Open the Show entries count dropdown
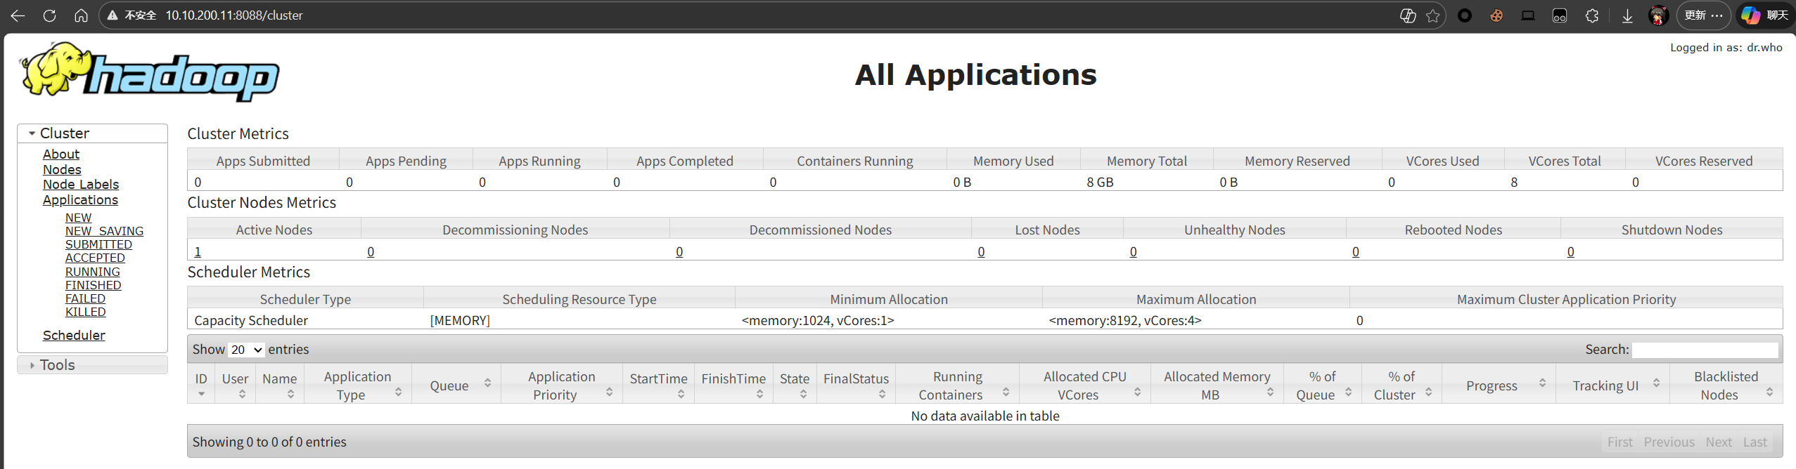This screenshot has width=1796, height=469. (x=246, y=350)
